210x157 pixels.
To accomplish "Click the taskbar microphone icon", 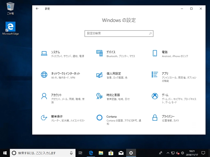I will pyautogui.click(x=71, y=153).
